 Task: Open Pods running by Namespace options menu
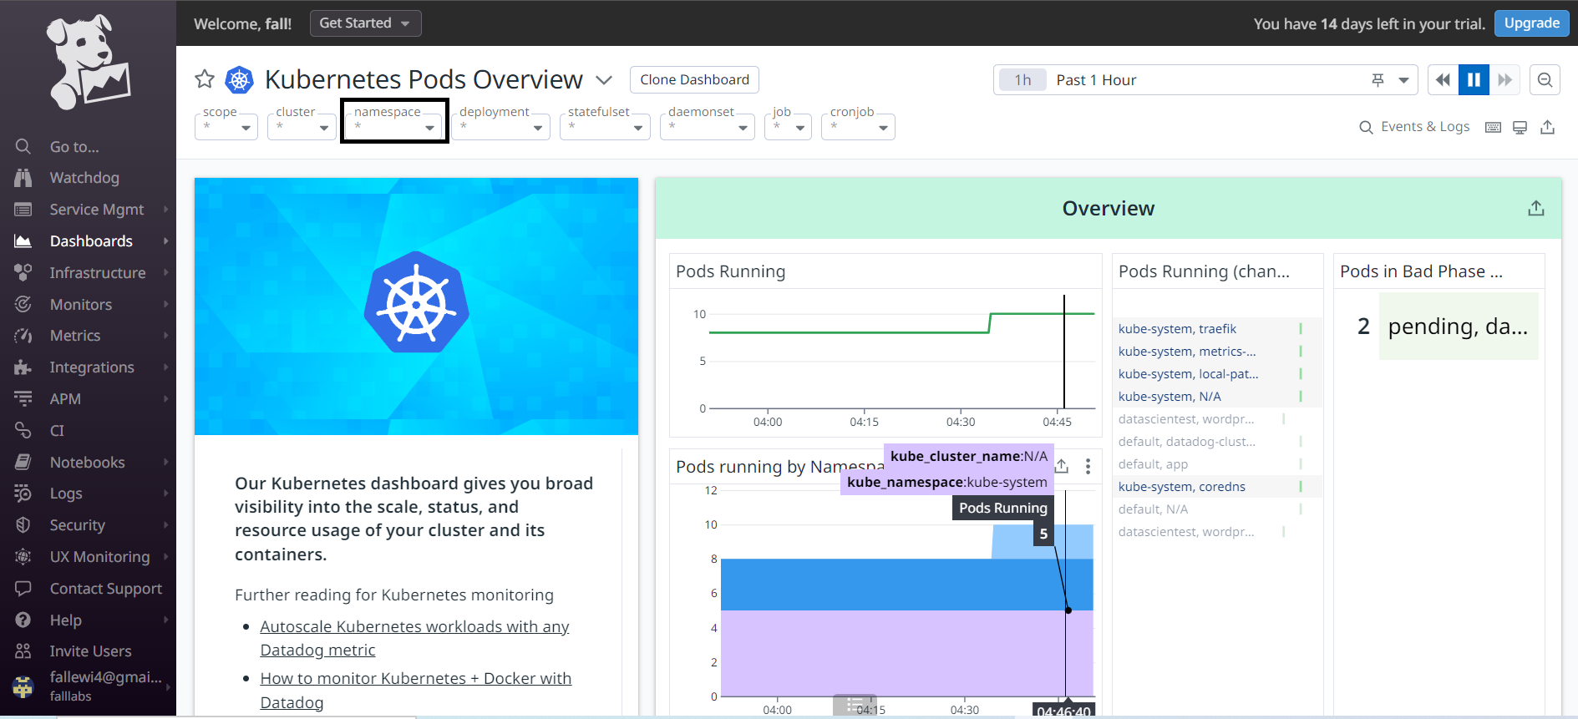(1087, 466)
